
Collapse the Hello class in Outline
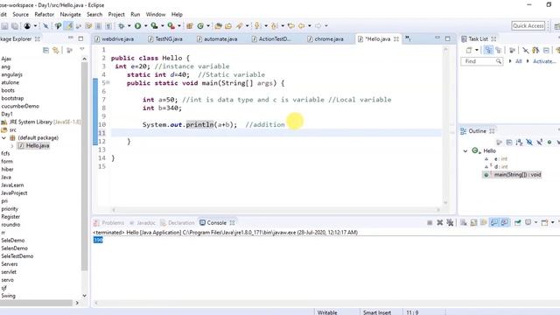[465, 150]
